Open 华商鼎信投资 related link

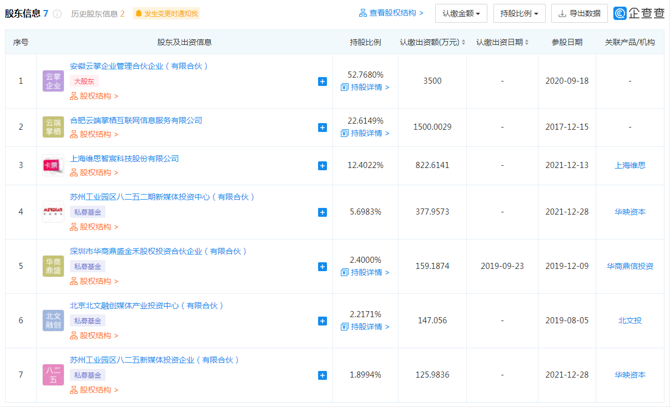pos(630,266)
